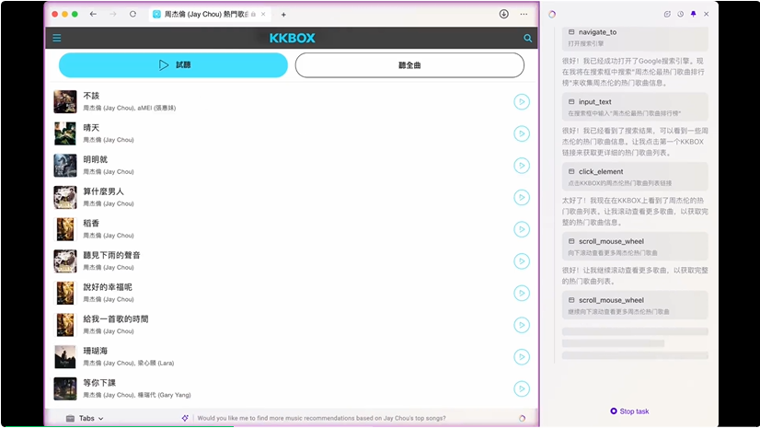Open album cover thumbnail for 等你下課
The height and width of the screenshot is (428, 760).
click(65, 388)
